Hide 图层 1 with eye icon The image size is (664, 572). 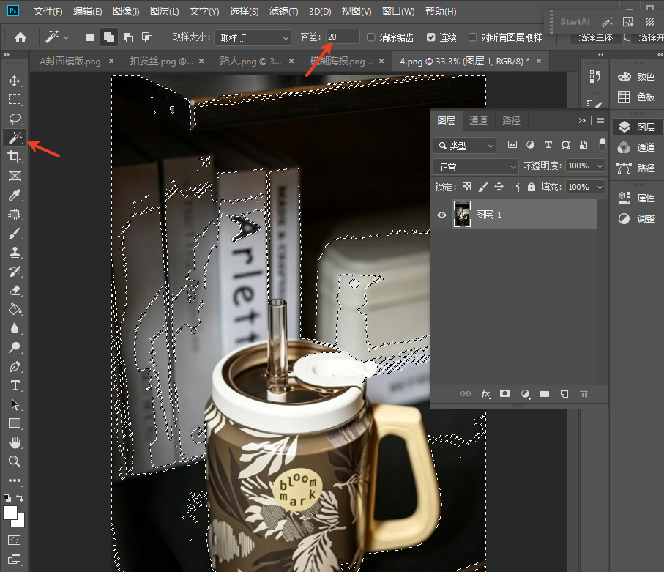tap(441, 215)
